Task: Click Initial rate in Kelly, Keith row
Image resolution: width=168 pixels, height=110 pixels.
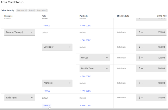Action: pos(121,98)
